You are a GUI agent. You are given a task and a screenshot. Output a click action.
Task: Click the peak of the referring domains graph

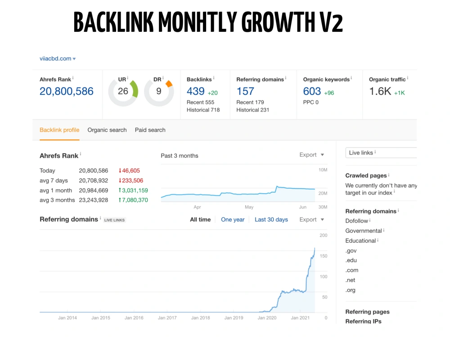click(315, 248)
